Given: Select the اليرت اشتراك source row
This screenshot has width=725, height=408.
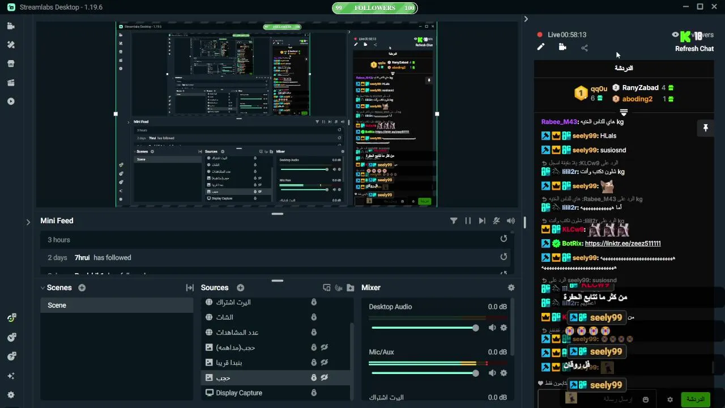Looking at the screenshot, I should 276,302.
